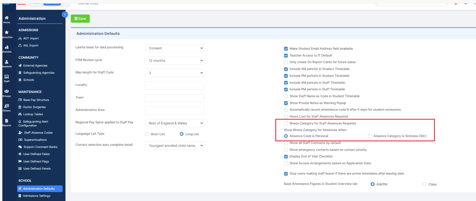Open the Lawful basis for data processing dropdown

tap(174, 48)
